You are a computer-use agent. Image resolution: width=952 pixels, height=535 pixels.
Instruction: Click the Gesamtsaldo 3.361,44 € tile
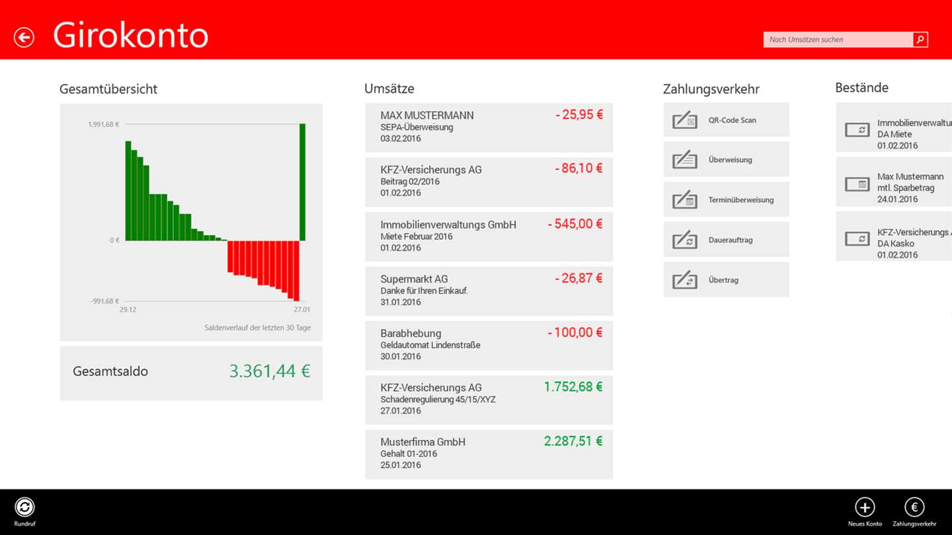(x=191, y=373)
